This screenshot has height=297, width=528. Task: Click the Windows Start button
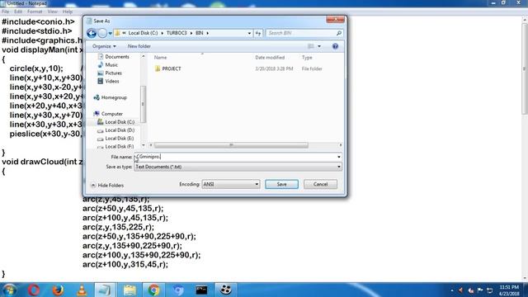pyautogui.click(x=9, y=290)
